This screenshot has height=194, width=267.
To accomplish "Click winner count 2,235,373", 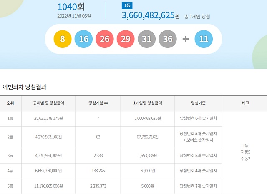I will pos(98,186).
